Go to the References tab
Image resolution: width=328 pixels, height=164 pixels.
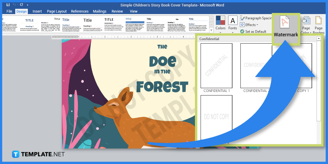click(x=80, y=11)
